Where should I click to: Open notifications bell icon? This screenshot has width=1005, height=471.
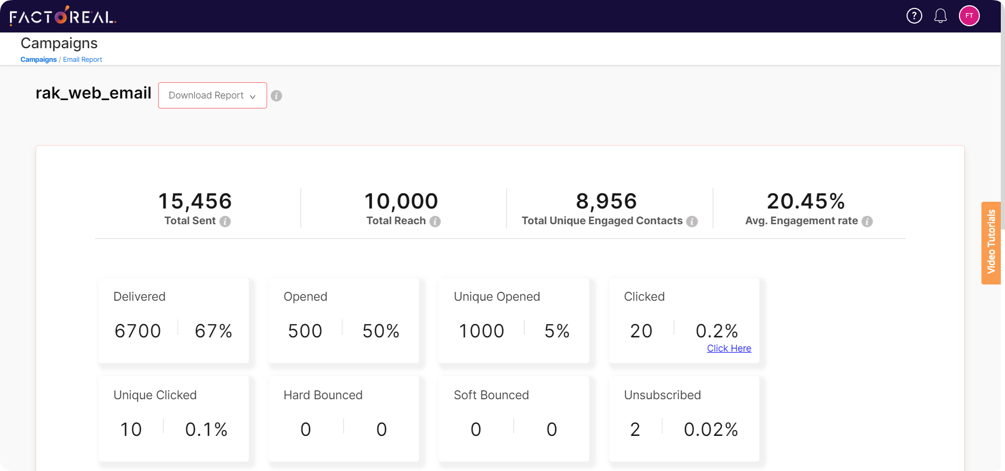tap(940, 16)
